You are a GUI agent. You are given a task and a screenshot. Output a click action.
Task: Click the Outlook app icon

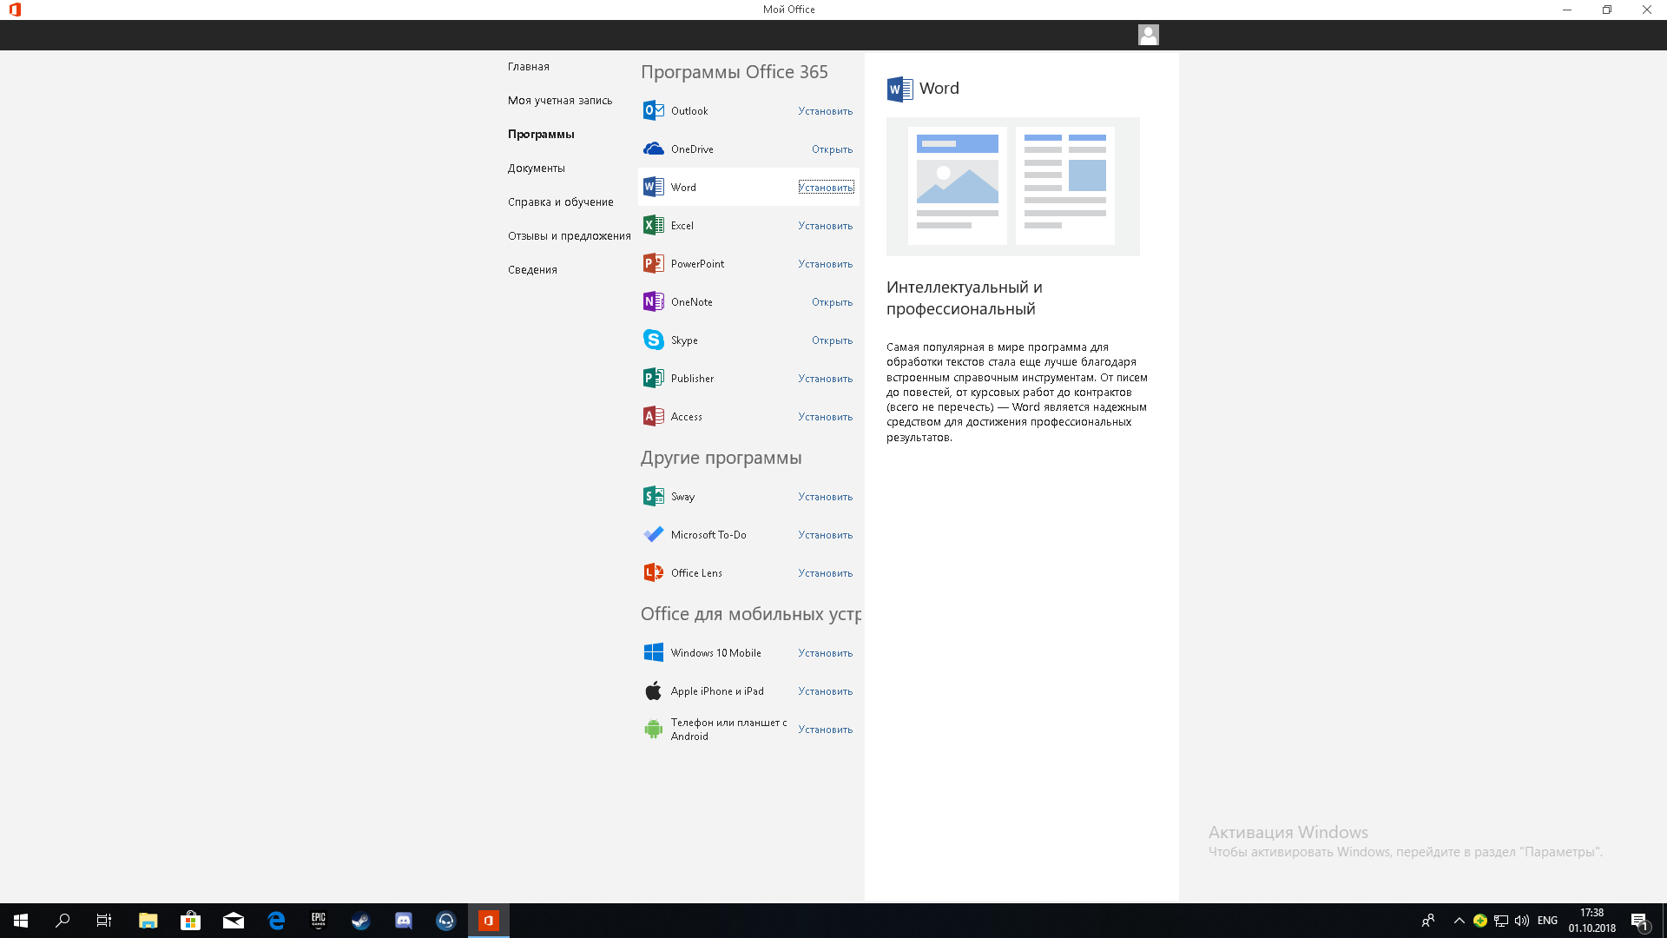point(653,111)
